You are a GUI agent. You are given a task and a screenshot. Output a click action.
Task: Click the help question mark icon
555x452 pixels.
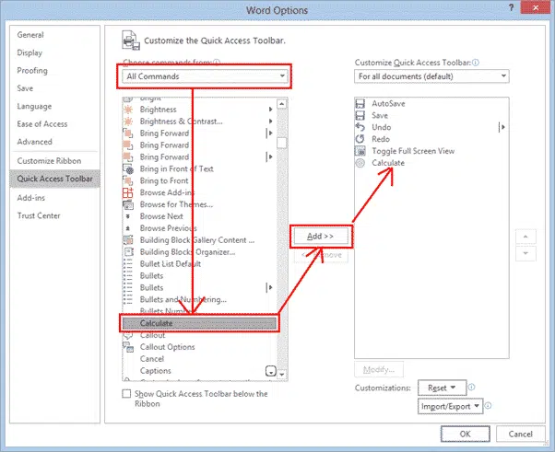pos(511,7)
